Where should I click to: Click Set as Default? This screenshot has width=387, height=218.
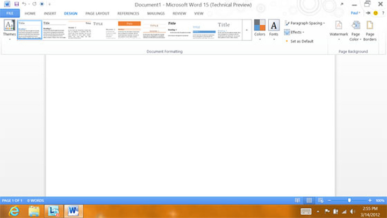coord(299,41)
